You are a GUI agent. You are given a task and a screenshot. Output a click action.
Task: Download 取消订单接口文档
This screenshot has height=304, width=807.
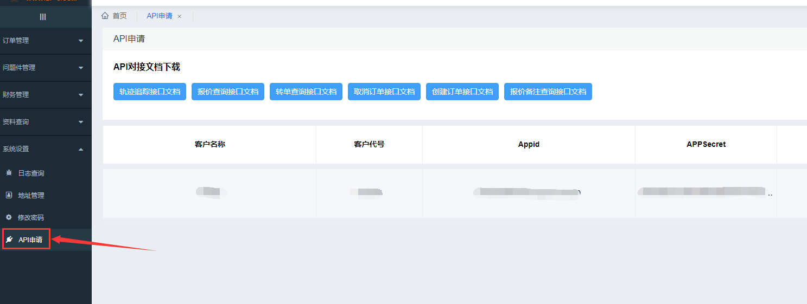coord(384,92)
